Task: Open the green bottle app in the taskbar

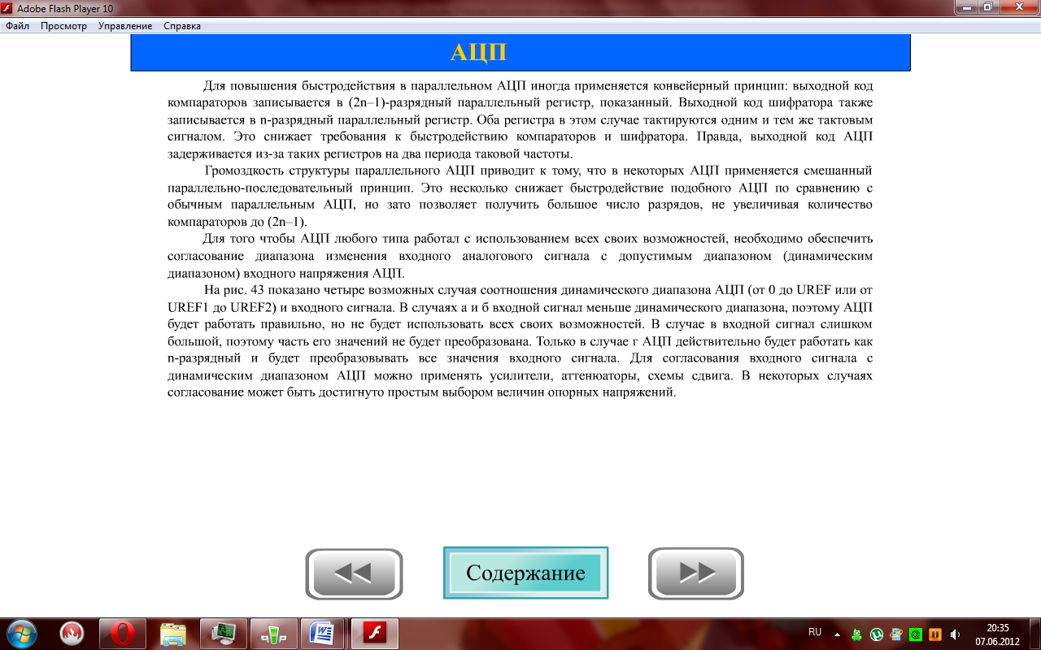Action: pos(274,633)
